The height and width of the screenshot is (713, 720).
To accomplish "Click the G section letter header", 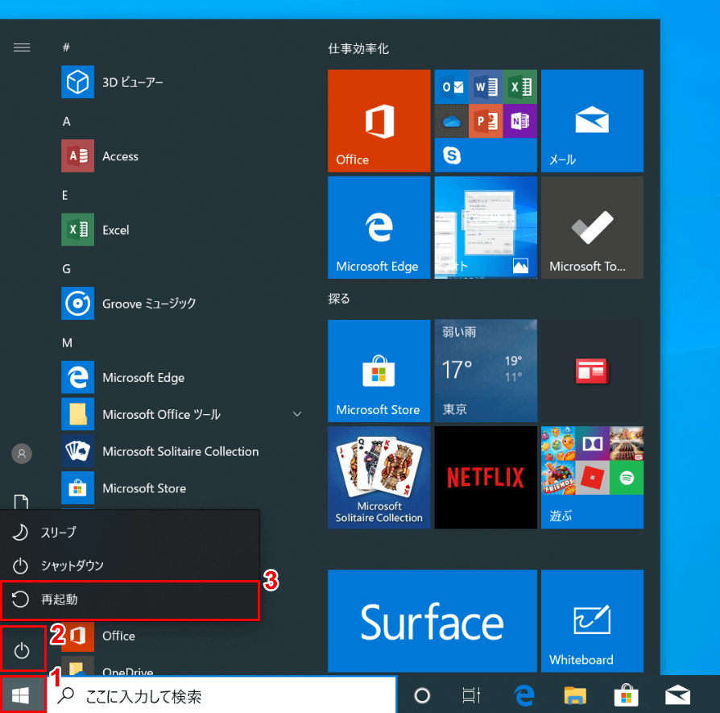I will (67, 269).
